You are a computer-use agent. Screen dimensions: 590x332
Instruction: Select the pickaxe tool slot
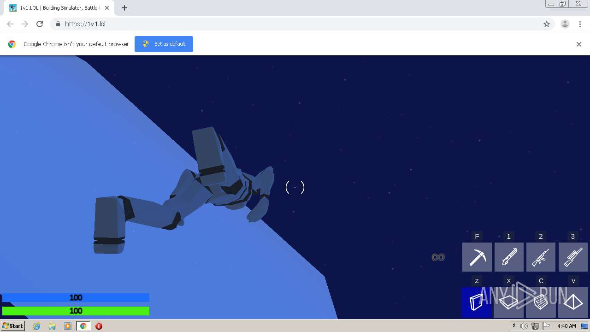point(477,257)
